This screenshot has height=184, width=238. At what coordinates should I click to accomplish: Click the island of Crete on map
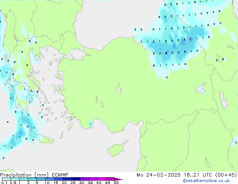pyautogui.click(x=42, y=138)
